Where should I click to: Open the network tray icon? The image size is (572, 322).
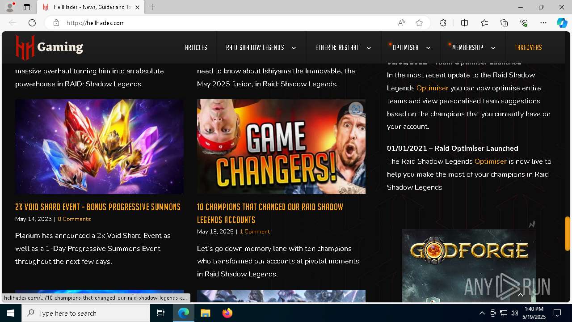504,313
